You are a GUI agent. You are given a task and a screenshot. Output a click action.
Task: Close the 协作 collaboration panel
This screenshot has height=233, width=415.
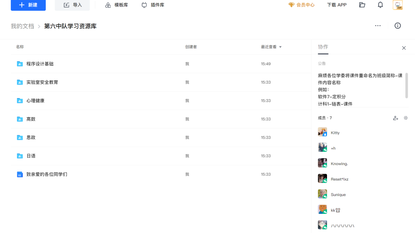click(x=404, y=48)
